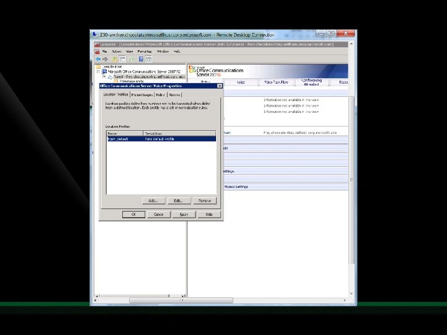Expand the Access Settings section bar
This screenshot has height=335, width=447.
tap(286, 187)
